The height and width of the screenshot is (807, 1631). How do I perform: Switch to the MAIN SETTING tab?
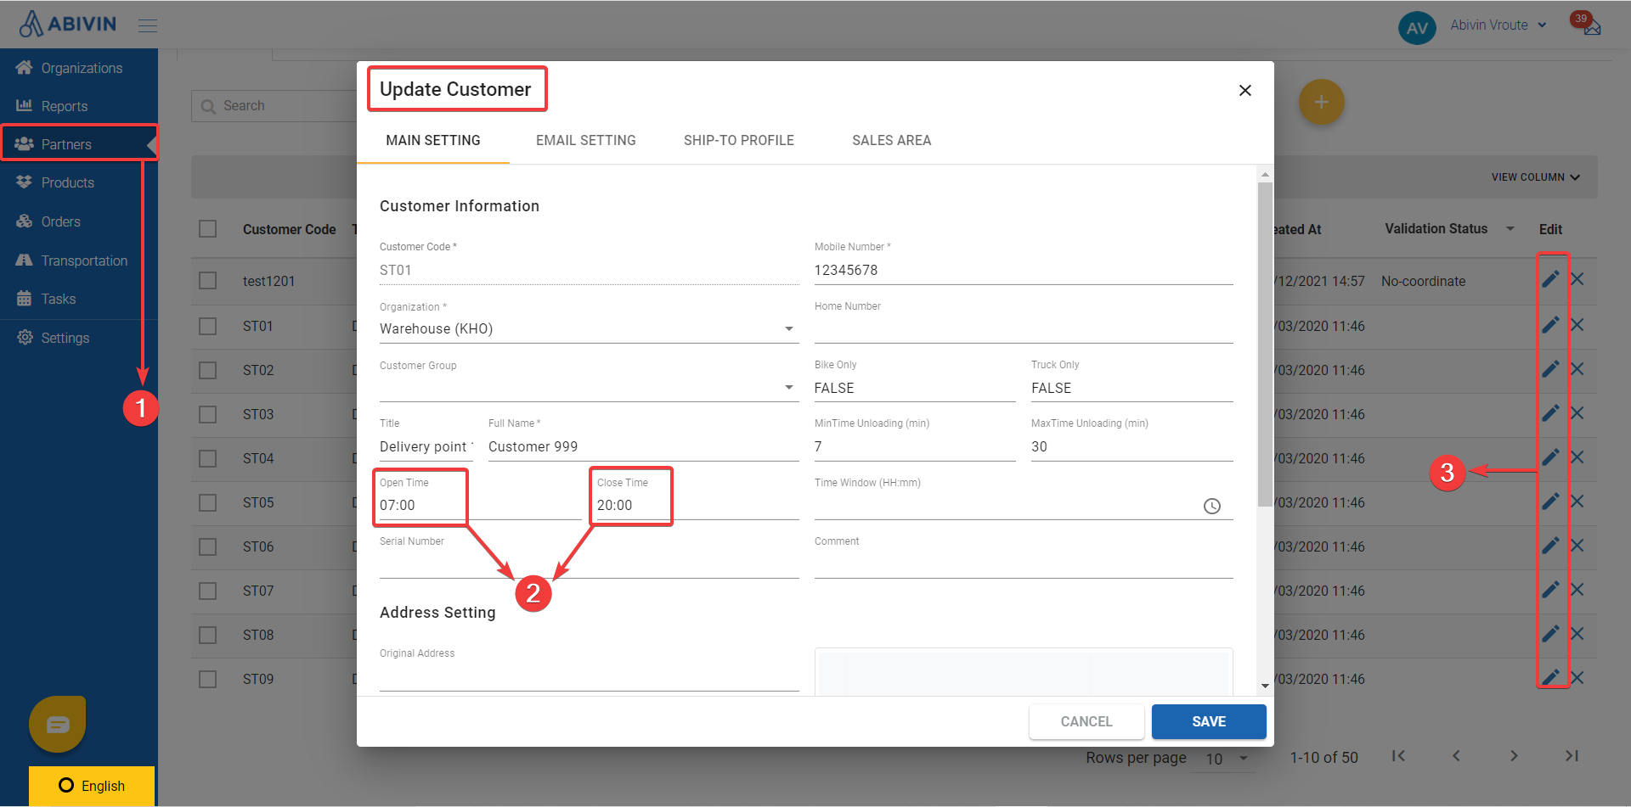click(x=433, y=141)
